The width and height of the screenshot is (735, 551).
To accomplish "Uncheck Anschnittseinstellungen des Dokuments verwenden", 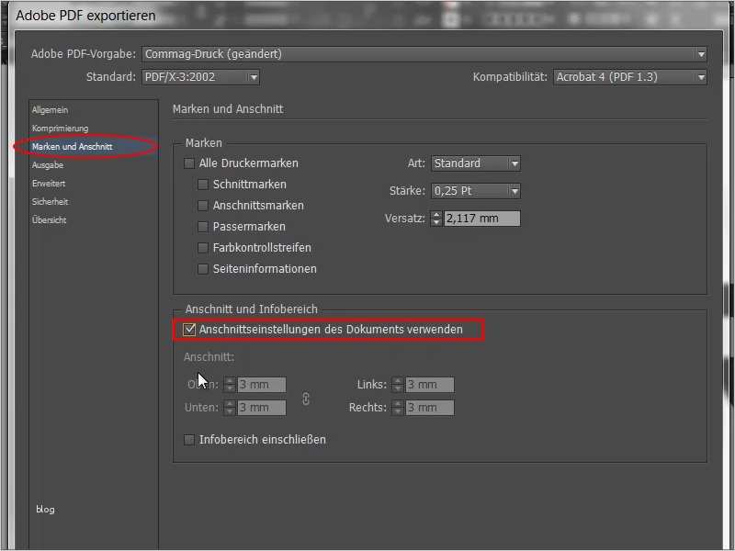I will [189, 330].
